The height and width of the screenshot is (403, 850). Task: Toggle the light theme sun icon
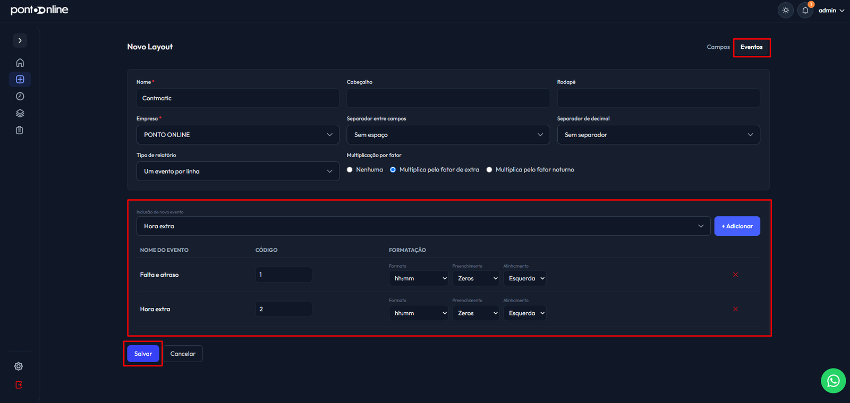[786, 10]
